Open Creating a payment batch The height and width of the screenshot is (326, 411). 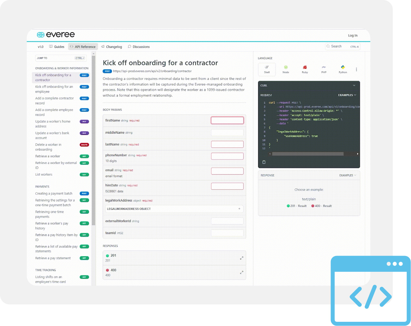point(61,194)
